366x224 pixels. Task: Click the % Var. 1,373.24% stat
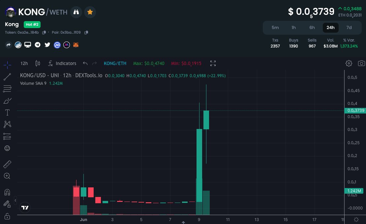tap(349, 43)
